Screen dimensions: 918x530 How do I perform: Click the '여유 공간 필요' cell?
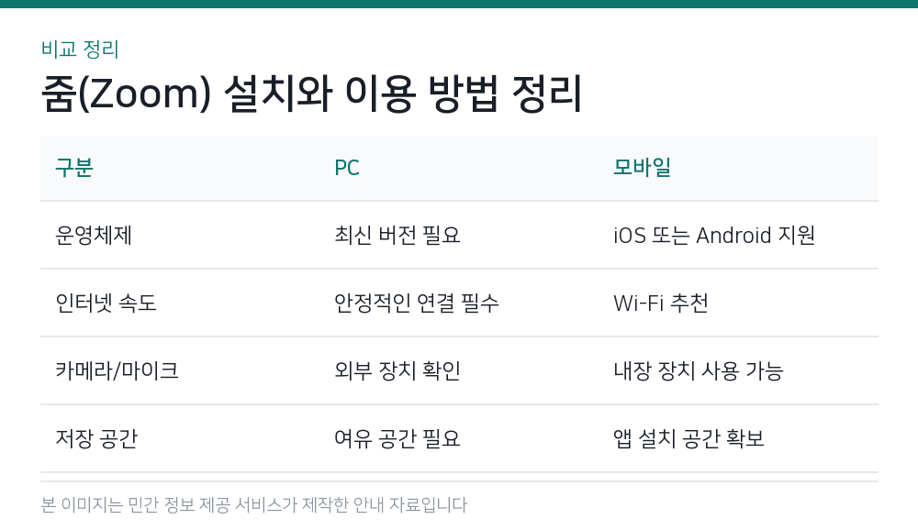[397, 438]
